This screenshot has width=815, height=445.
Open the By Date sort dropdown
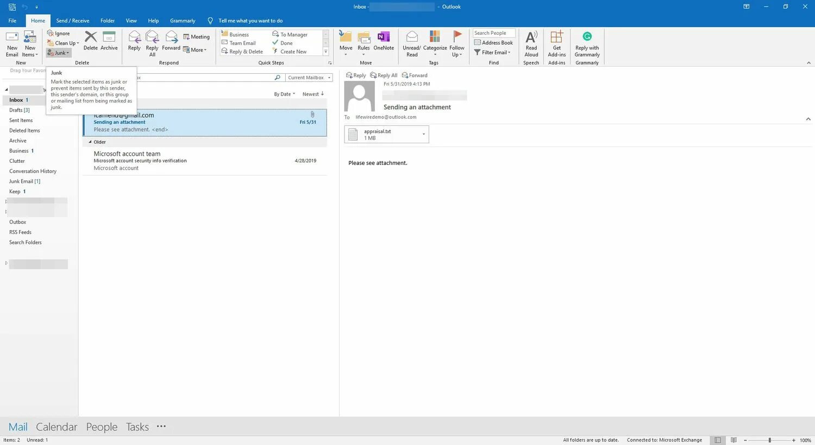tap(285, 94)
